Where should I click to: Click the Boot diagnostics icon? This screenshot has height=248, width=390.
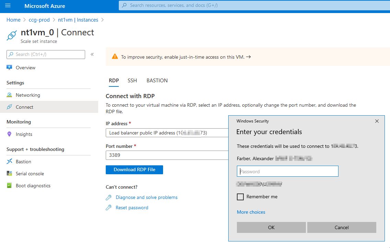click(x=9, y=186)
